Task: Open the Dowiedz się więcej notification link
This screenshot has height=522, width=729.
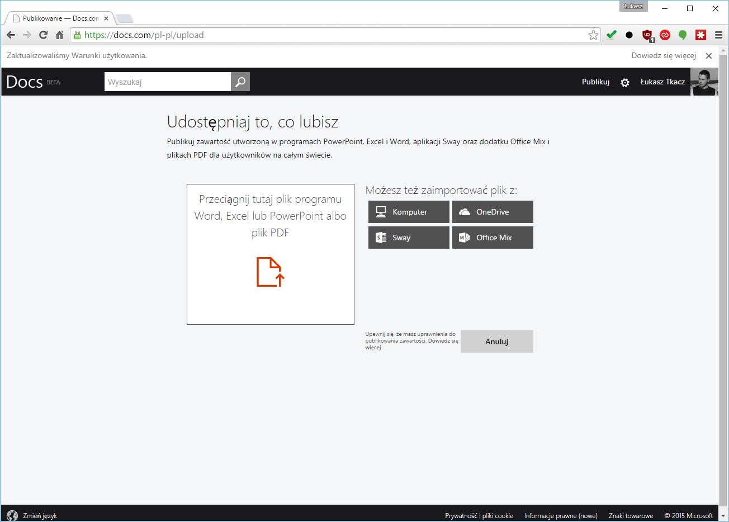Action: (664, 55)
